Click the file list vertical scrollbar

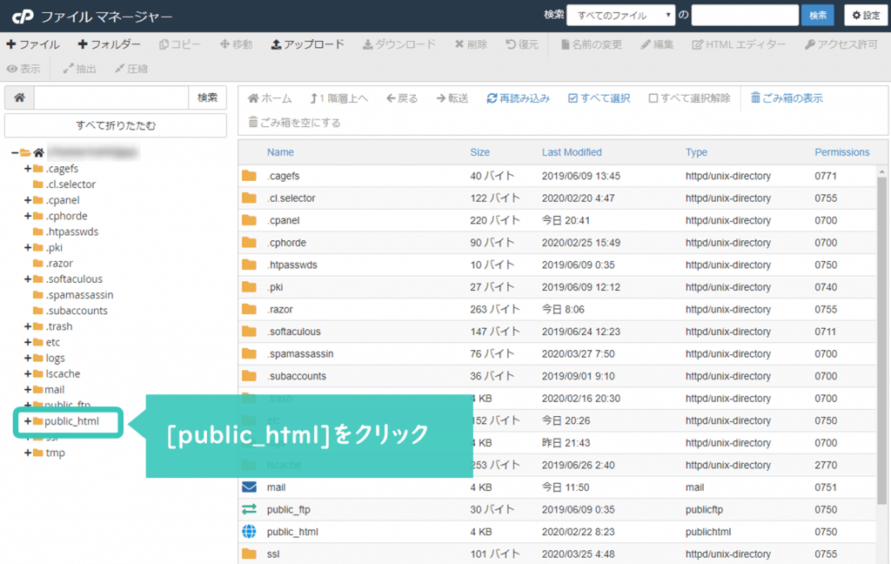(x=882, y=341)
